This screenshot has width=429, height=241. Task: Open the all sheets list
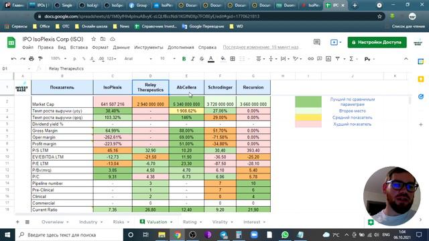pos(27,222)
